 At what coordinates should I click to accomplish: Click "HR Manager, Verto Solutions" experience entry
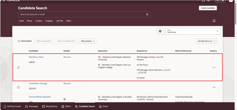pyautogui.click(x=154, y=71)
